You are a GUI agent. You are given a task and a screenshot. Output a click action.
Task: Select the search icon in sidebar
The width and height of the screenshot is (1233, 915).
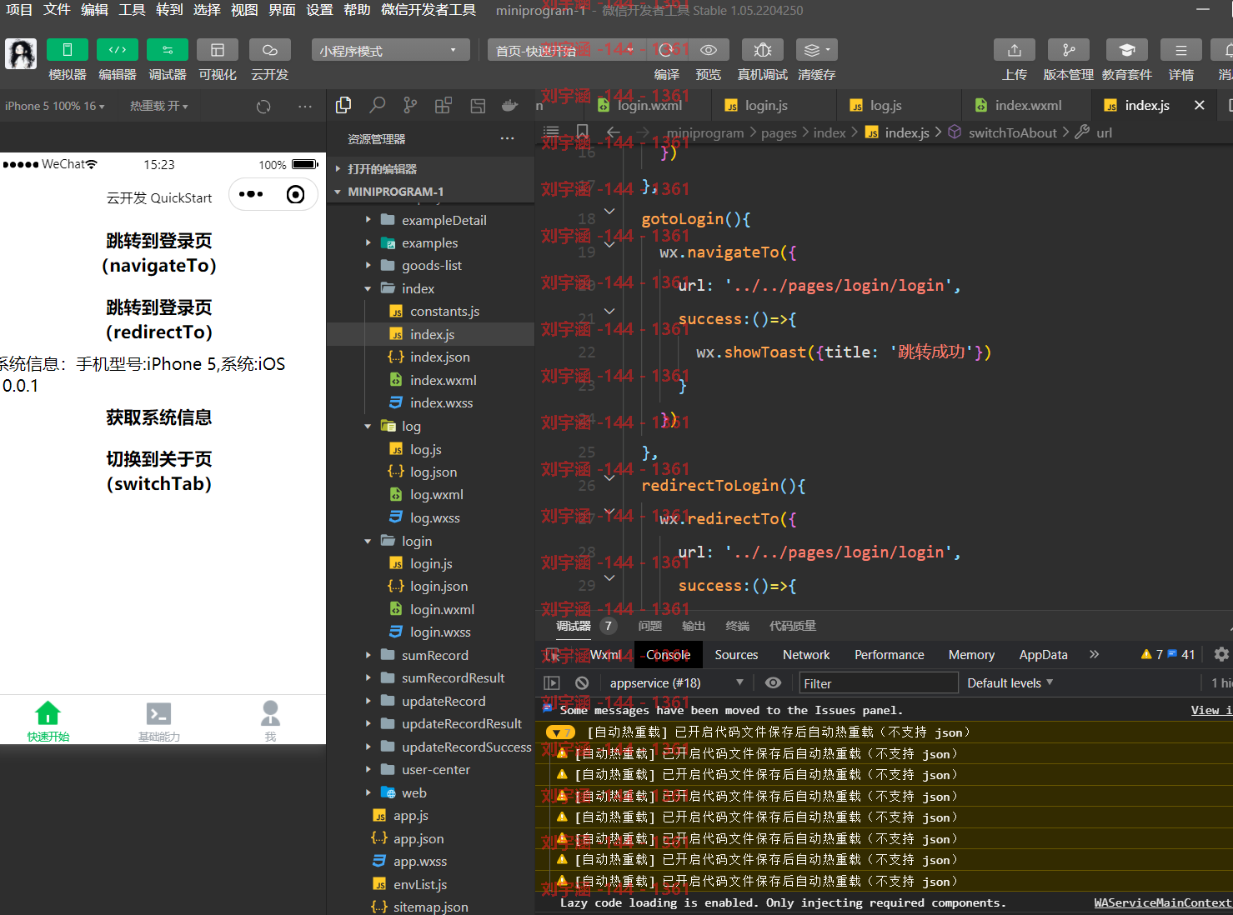(x=378, y=105)
